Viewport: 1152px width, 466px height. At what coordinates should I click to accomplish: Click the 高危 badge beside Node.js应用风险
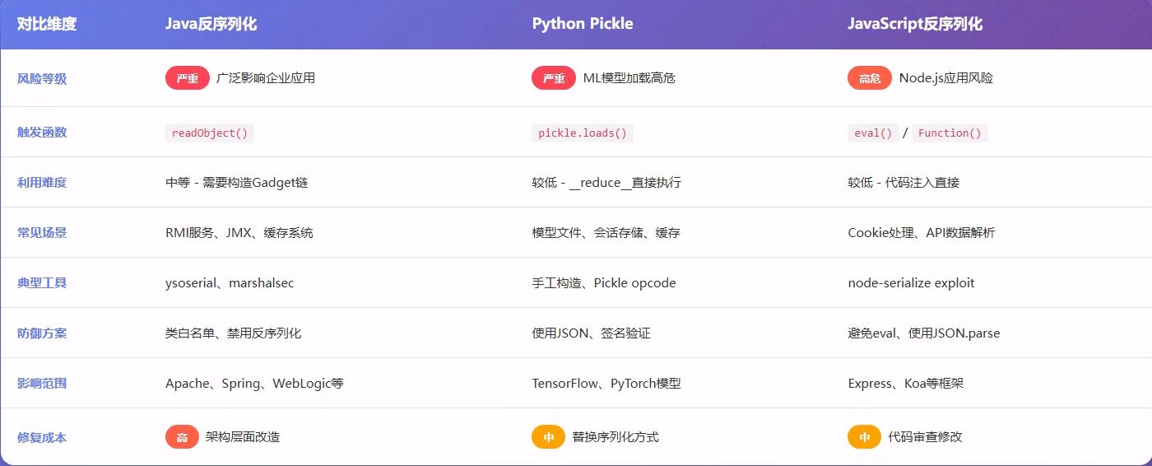(870, 78)
